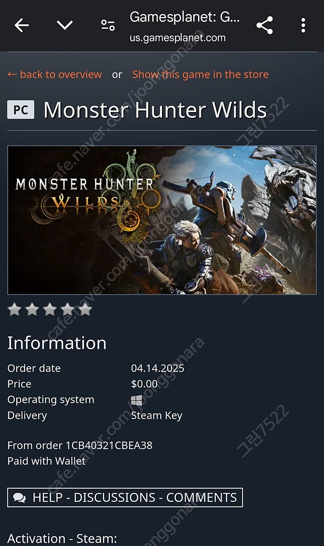The image size is (324, 546).
Task: Open the three-dot overflow menu
Action: pos(303,26)
